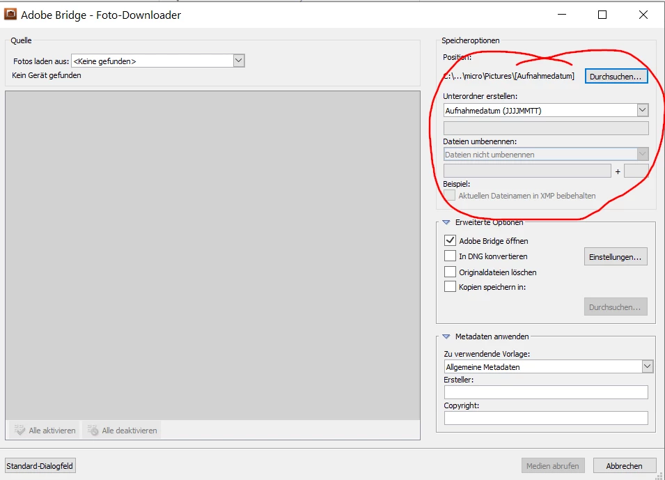Maximize the Foto-Downloader window

(x=602, y=15)
